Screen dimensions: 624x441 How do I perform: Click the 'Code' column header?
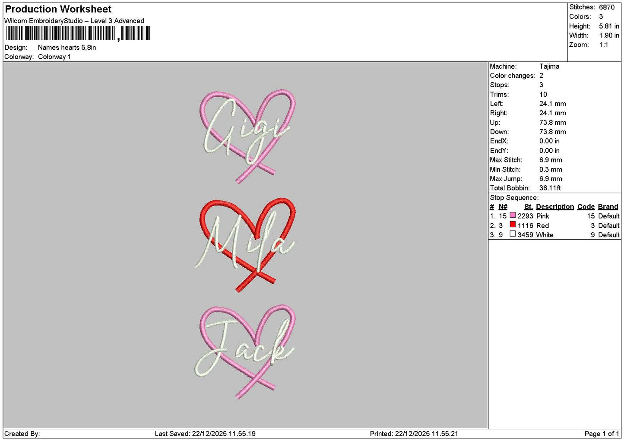click(x=586, y=207)
